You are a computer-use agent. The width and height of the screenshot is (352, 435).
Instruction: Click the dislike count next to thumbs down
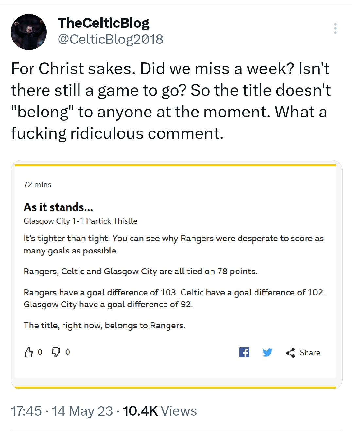point(68,352)
